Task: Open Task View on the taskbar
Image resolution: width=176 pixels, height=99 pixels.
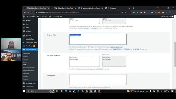Action: tap(57, 91)
